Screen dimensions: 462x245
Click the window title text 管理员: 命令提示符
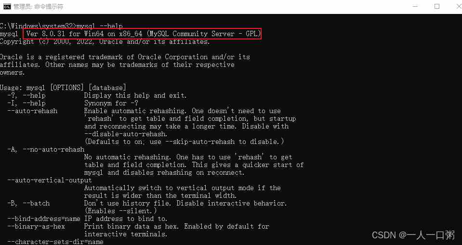tap(39, 6)
